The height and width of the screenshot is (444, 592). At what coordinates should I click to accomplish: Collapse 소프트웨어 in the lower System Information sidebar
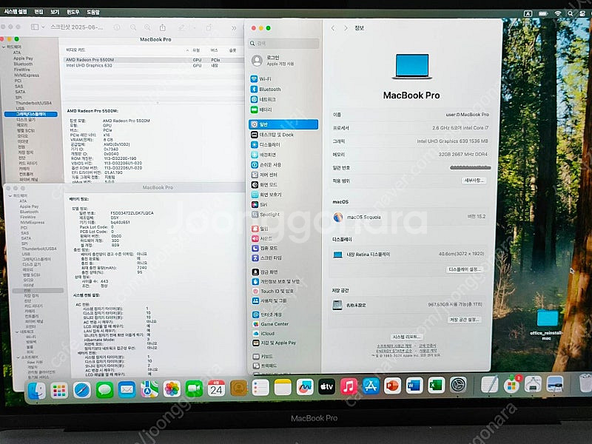[18, 357]
